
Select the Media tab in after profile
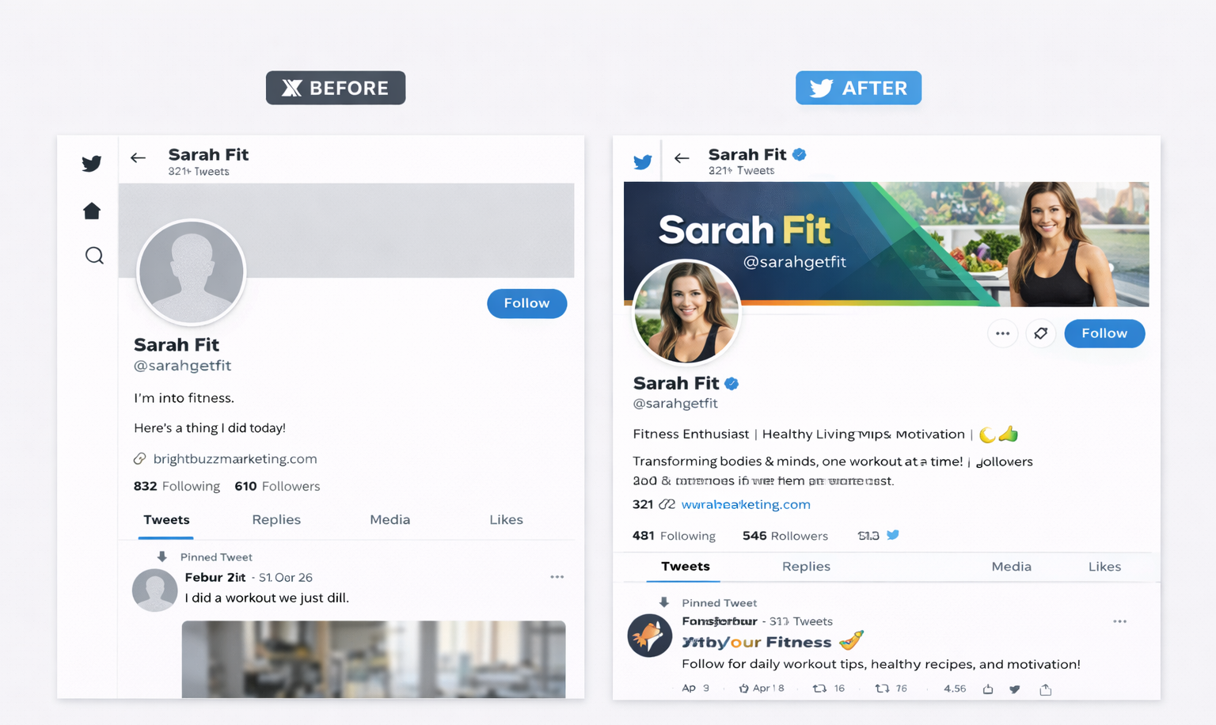pyautogui.click(x=1011, y=567)
